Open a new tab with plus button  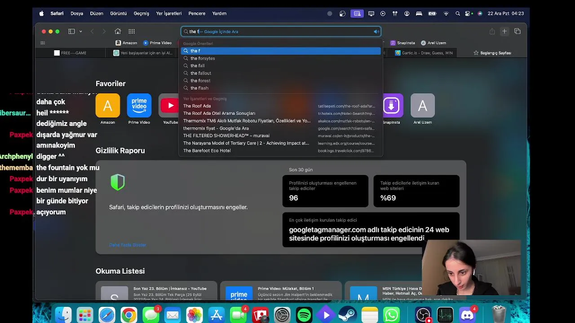[504, 31]
